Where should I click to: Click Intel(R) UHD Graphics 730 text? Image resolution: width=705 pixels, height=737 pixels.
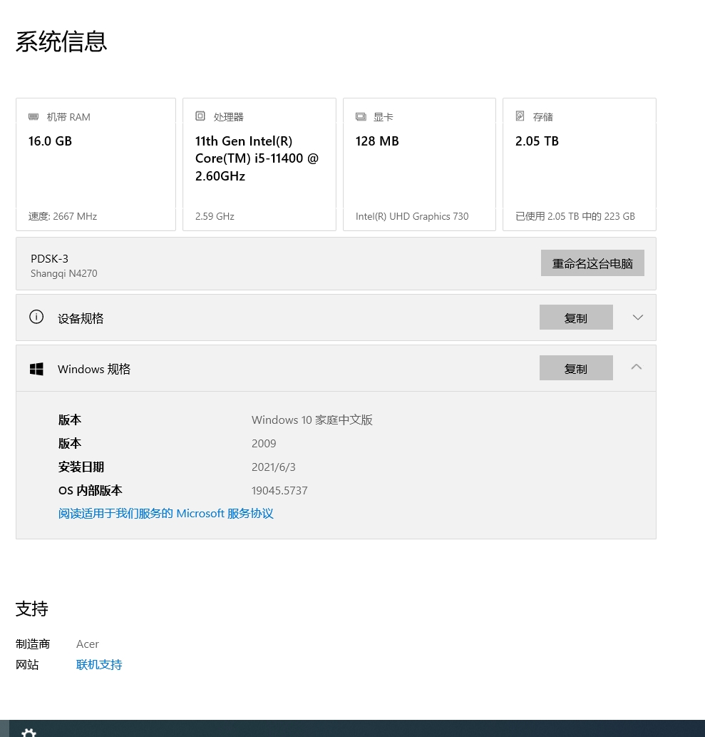(412, 216)
